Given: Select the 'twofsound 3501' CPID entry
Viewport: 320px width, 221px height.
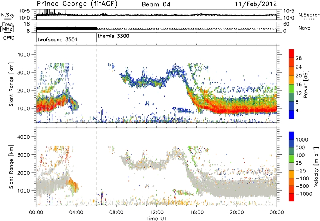Looking at the screenshot, I should 58,39.
